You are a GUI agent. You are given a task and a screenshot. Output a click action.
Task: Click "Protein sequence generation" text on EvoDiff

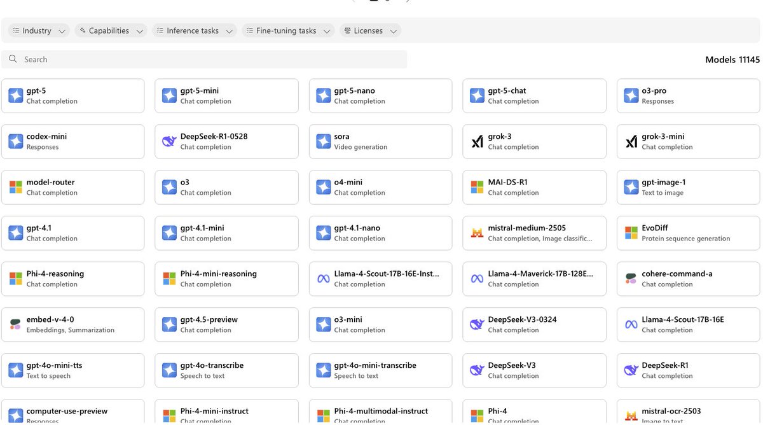click(x=686, y=239)
